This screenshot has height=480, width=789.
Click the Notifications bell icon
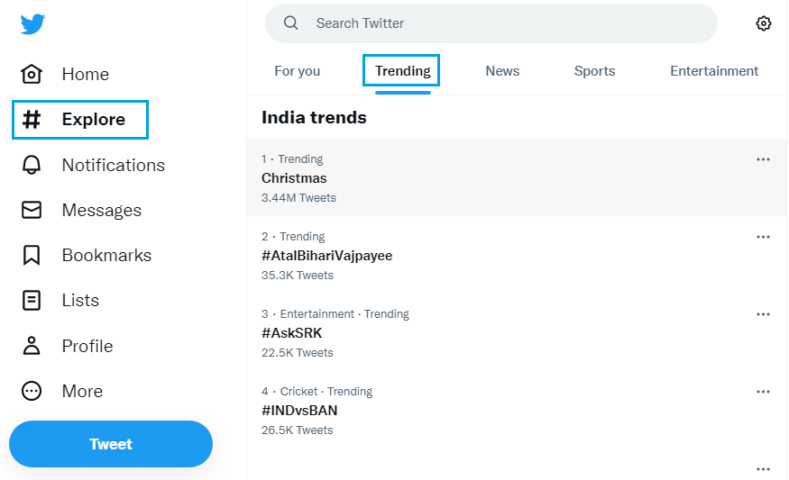pyautogui.click(x=32, y=165)
